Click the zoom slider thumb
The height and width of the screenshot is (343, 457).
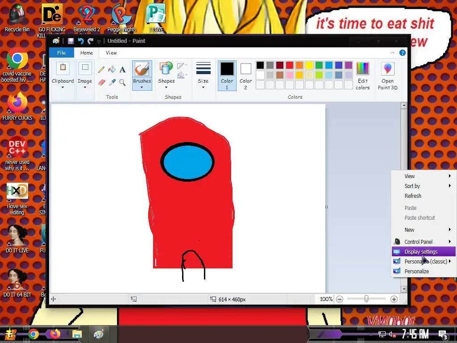click(366, 299)
